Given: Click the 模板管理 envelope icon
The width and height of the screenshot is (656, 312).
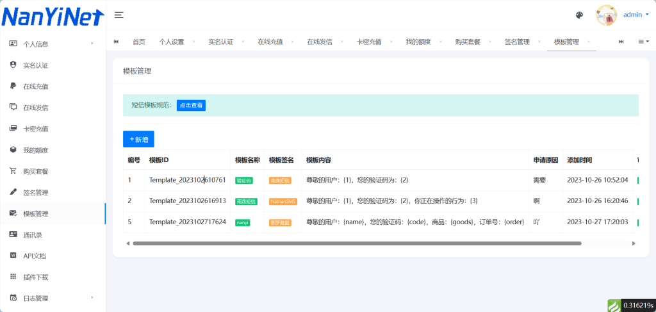Looking at the screenshot, I should 13,214.
